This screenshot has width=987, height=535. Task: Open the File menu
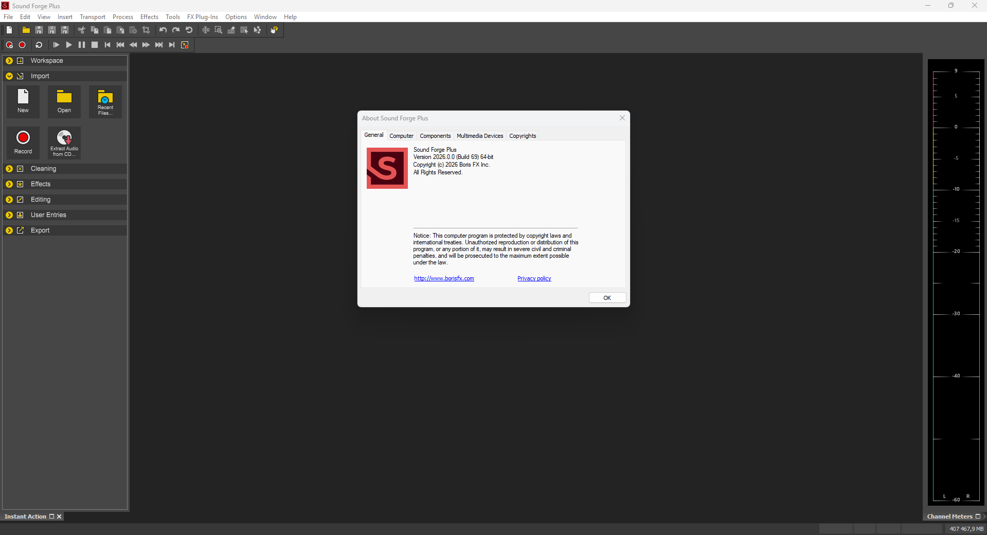8,17
